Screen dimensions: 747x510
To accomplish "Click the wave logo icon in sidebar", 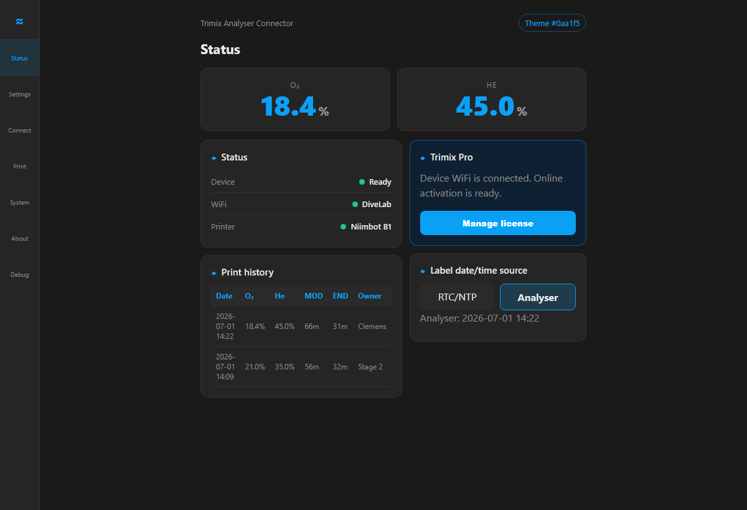I will 19,22.
